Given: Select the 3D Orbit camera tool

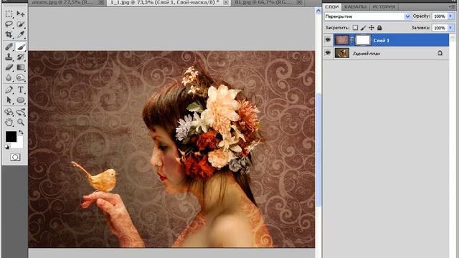Looking at the screenshot, I should (21, 112).
